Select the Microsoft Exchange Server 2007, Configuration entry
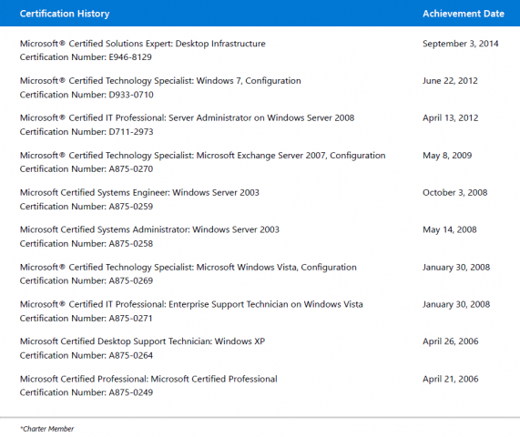The height and width of the screenshot is (437, 520). (203, 156)
